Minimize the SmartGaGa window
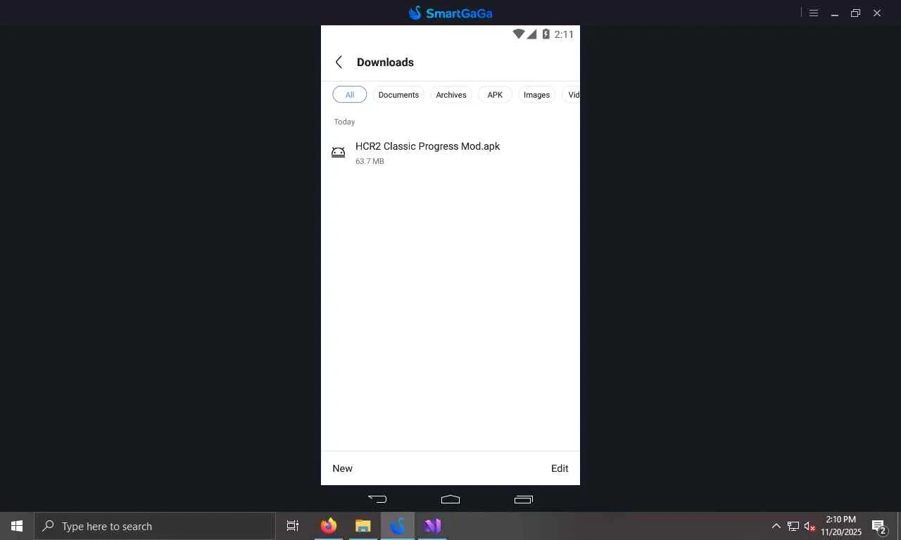 [835, 13]
